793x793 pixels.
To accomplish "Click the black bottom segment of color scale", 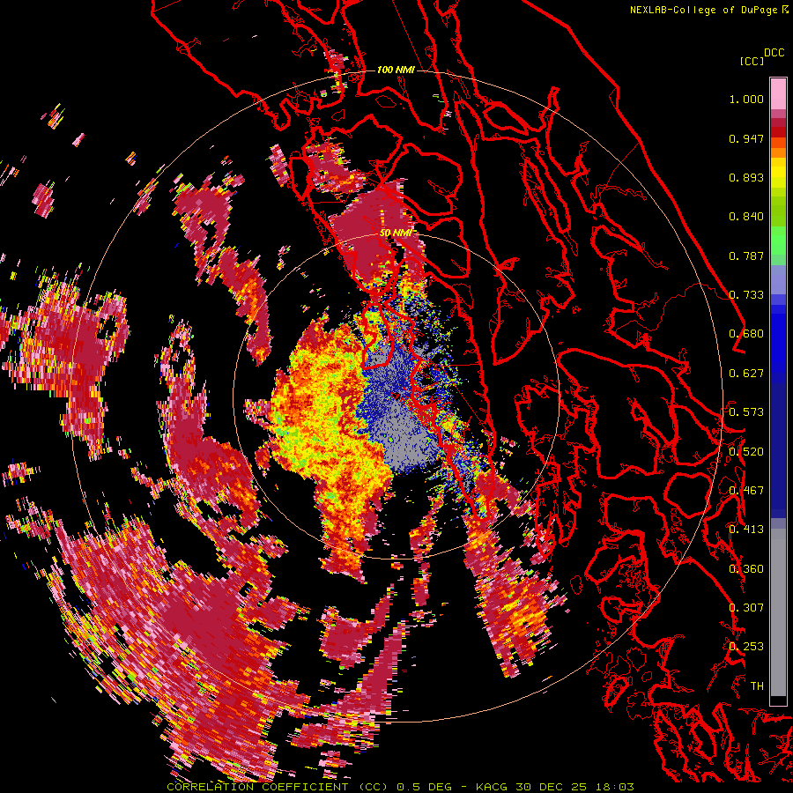I will (778, 701).
